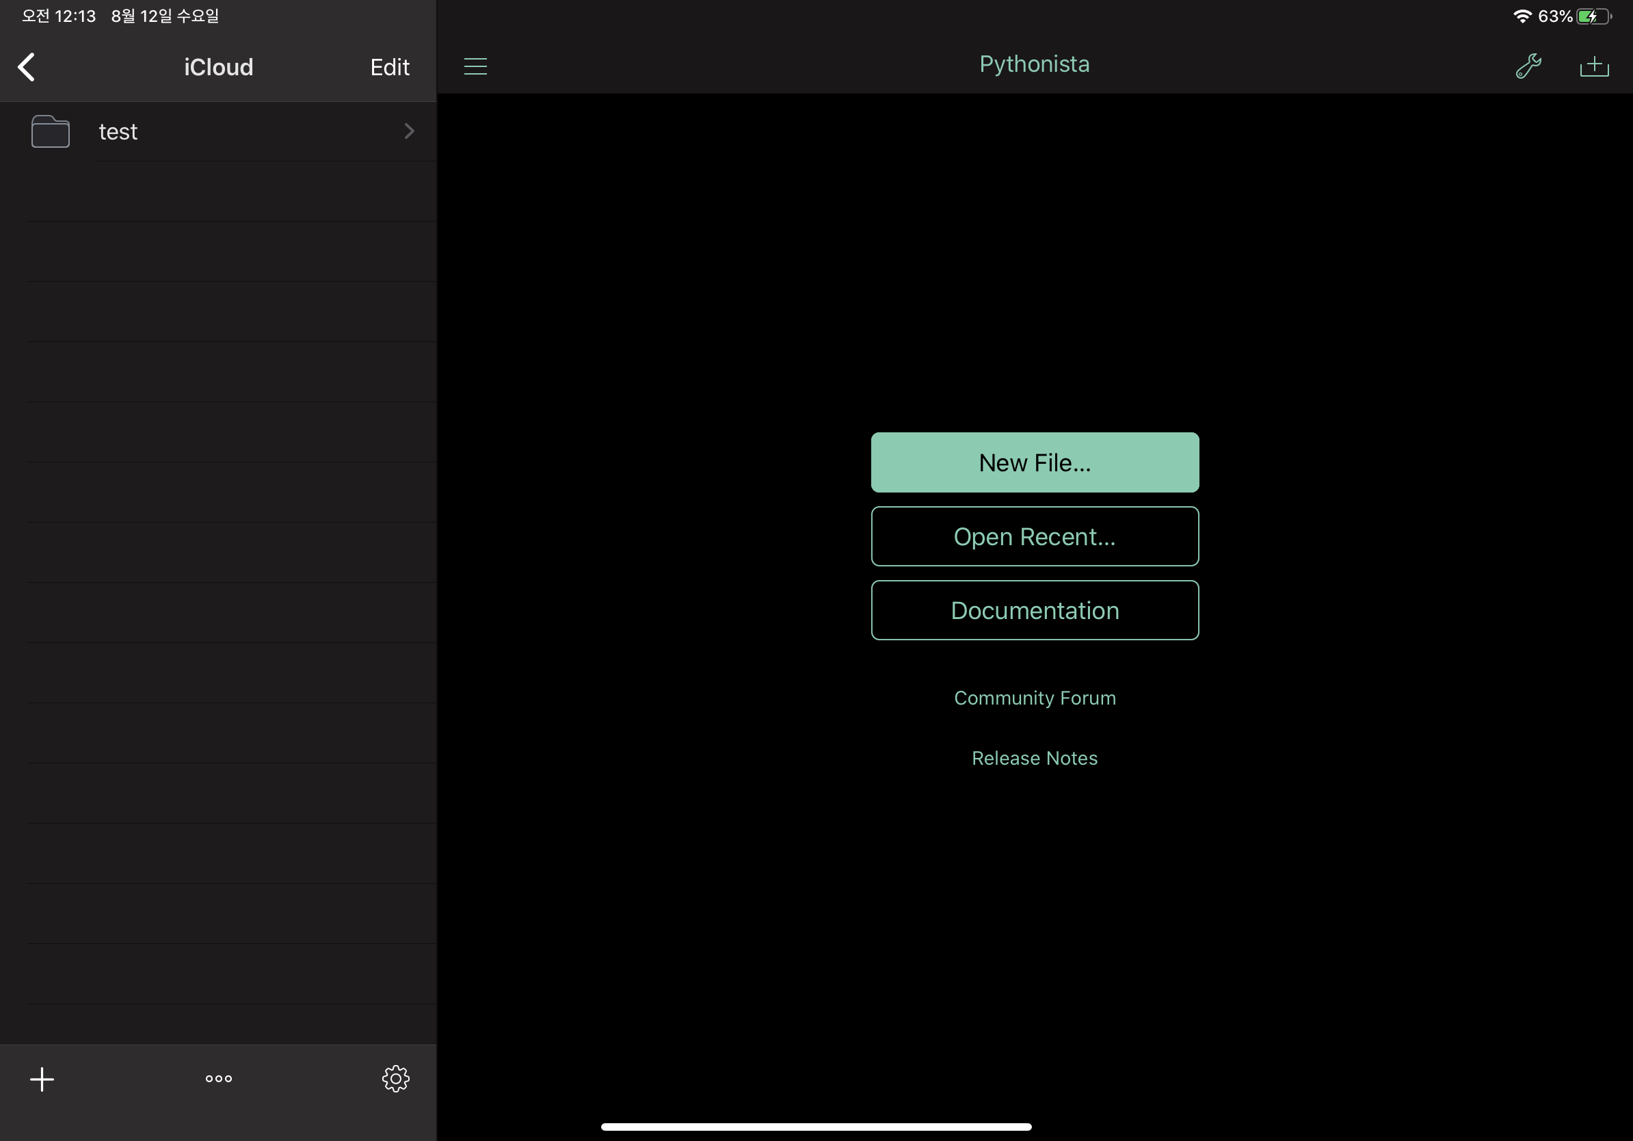Tap the Pythonista title at top
Screen dimensions: 1633x1141
(1034, 64)
